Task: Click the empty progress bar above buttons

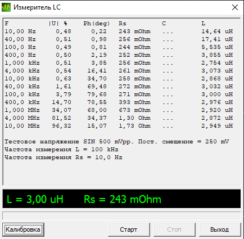Action: [121, 216]
